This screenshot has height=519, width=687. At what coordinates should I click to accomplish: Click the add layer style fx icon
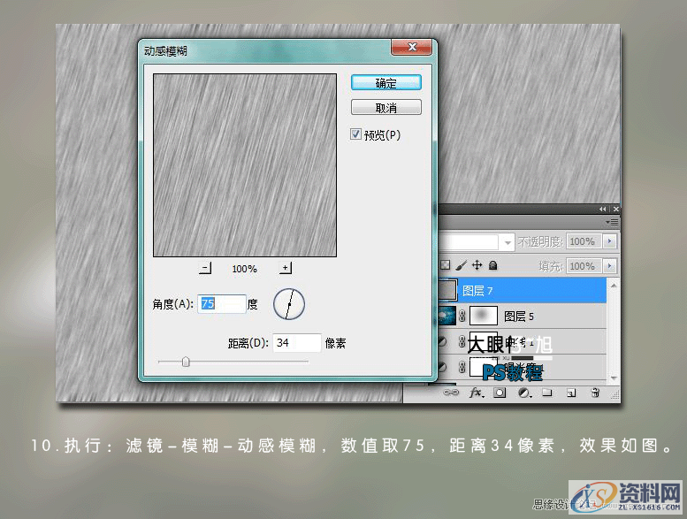476,391
